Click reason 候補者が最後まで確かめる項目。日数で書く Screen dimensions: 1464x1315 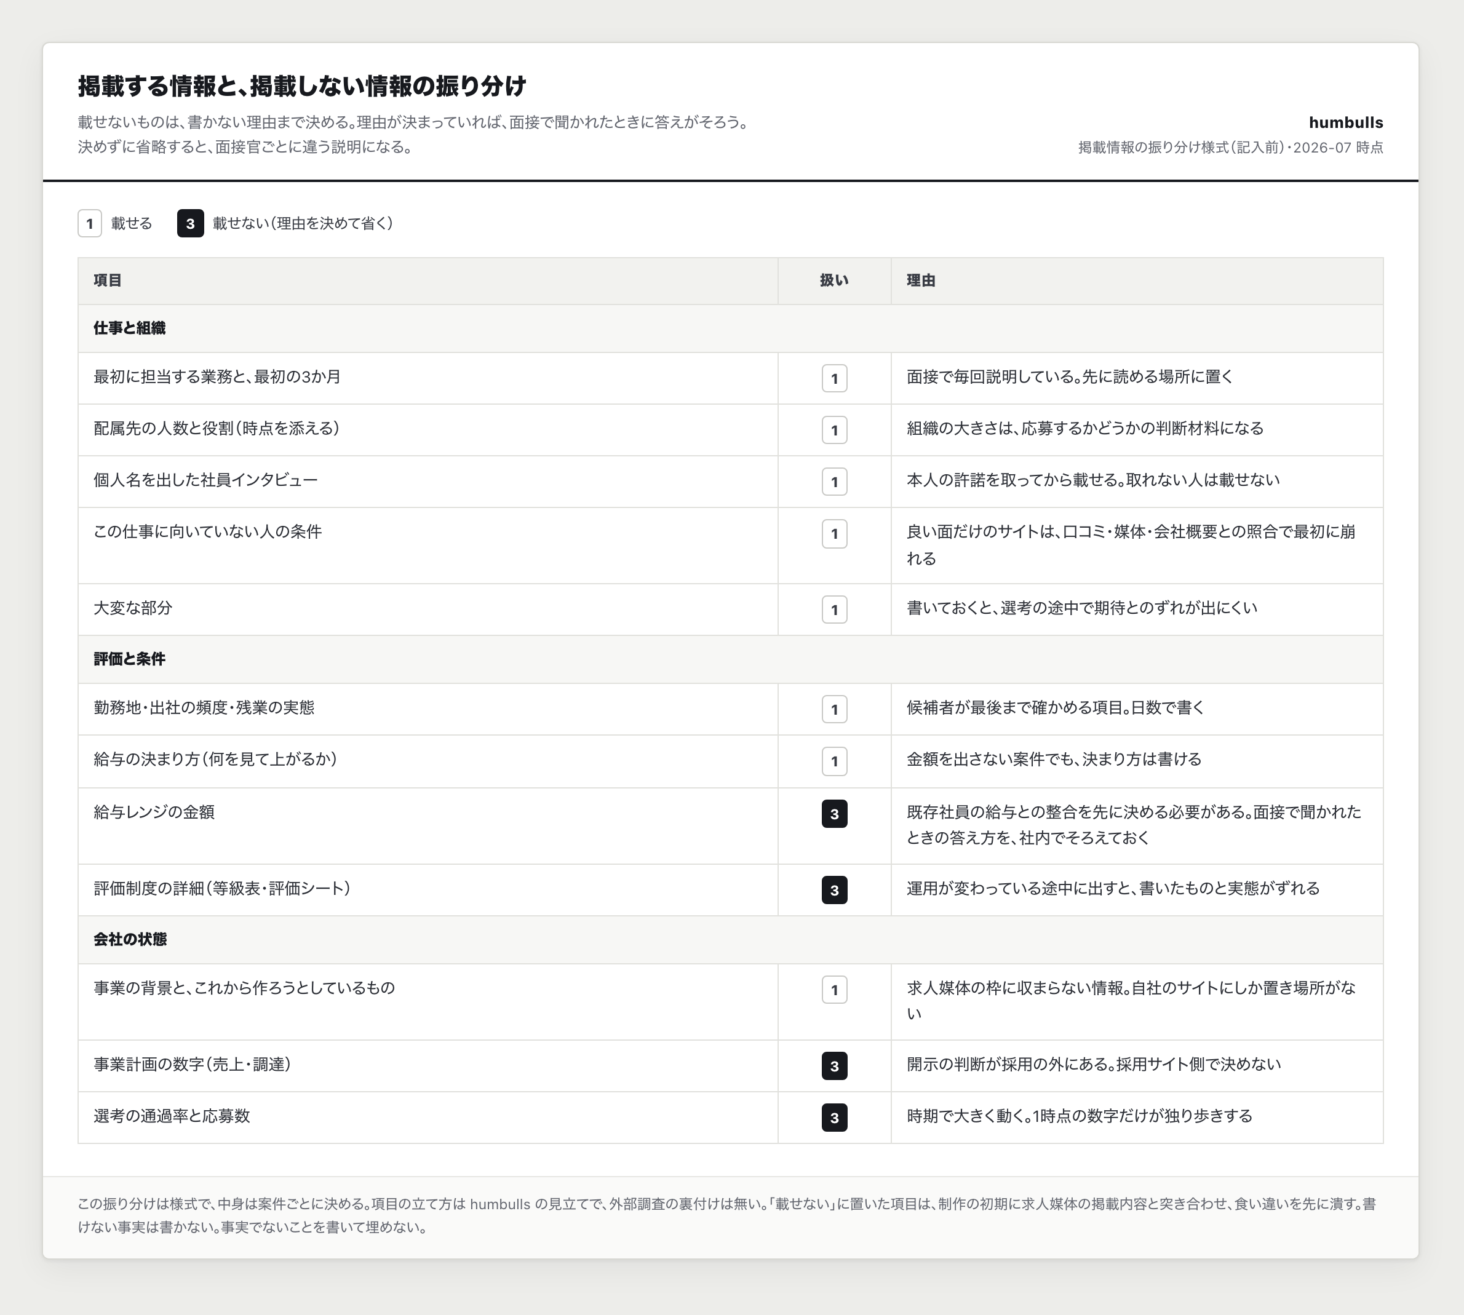(1055, 708)
